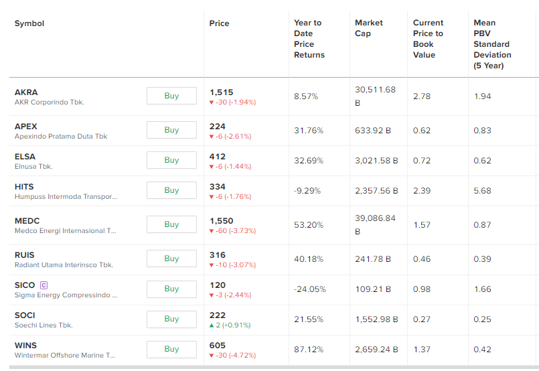
Task: Select company name Elnusa Tbk.
Action: coord(33,167)
